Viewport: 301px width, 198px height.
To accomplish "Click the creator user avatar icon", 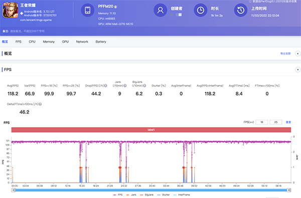I will point(161,10).
